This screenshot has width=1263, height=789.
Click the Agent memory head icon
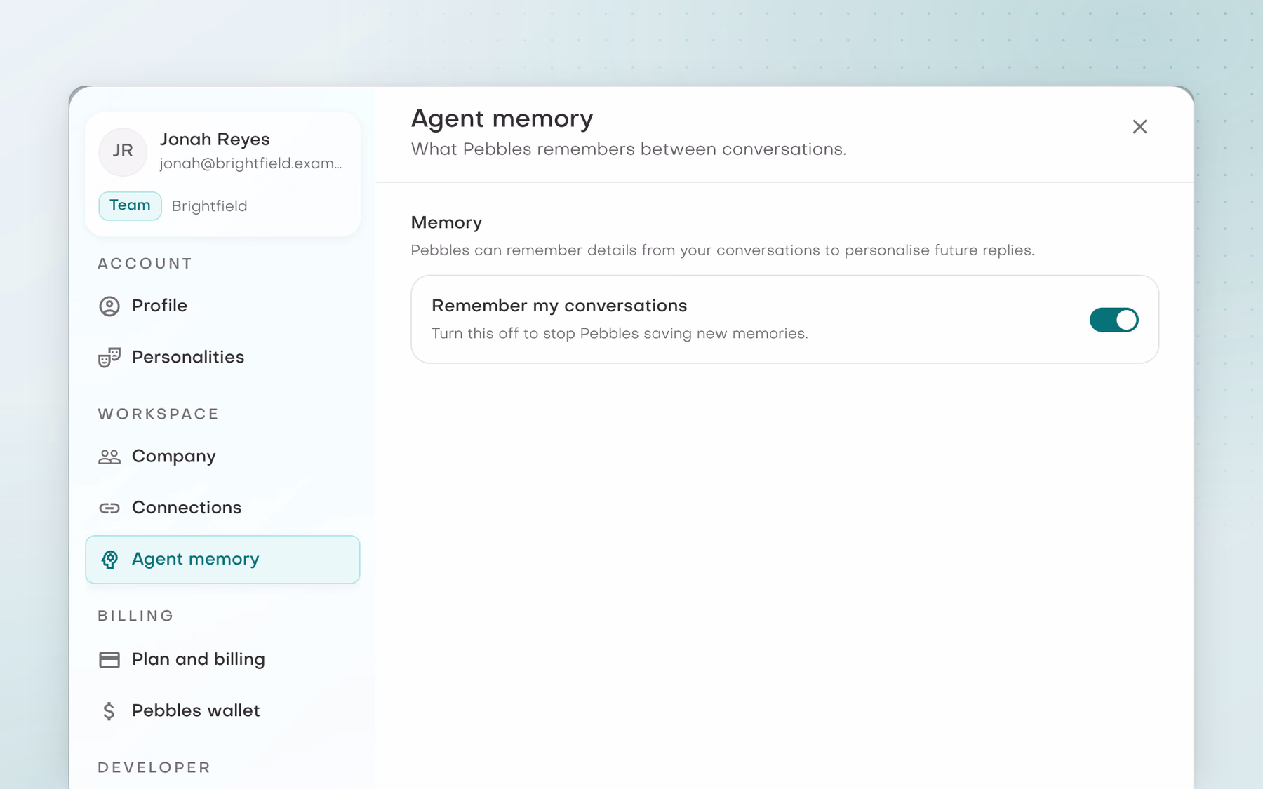click(x=109, y=560)
